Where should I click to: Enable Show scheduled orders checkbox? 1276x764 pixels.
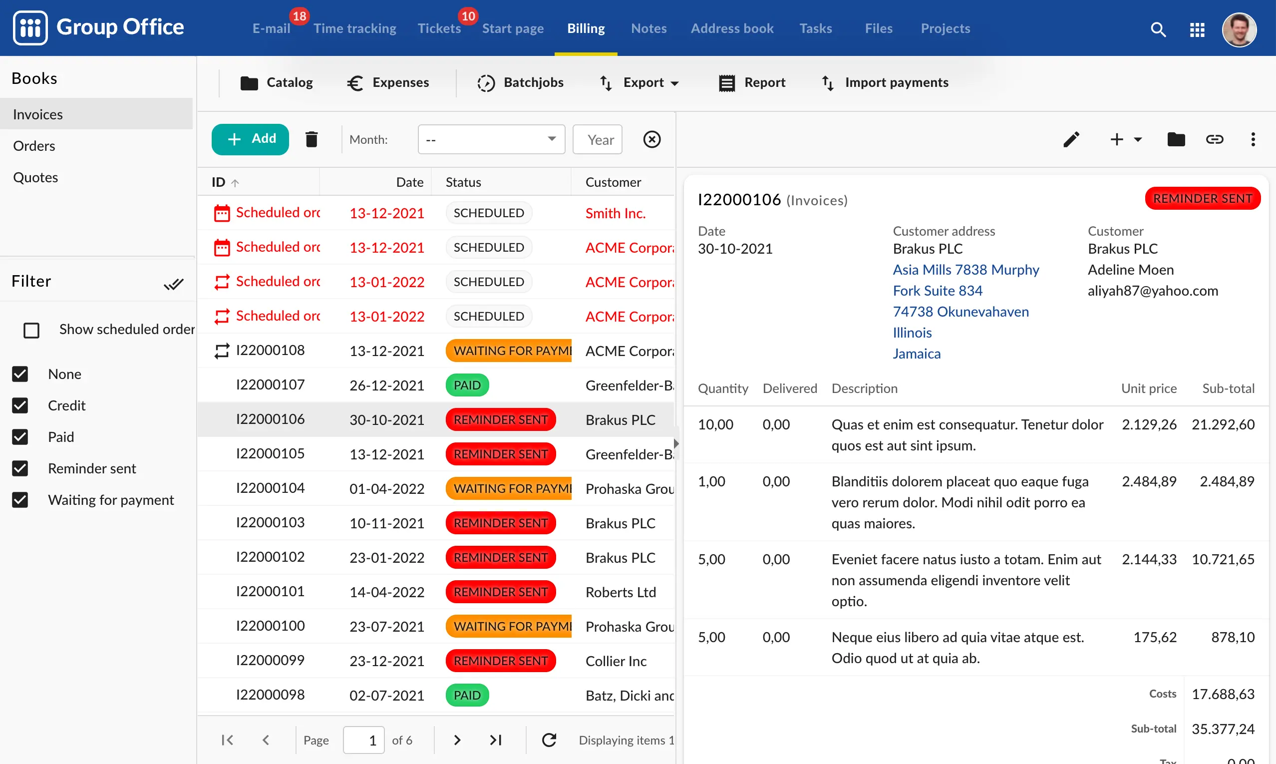pos(31,330)
